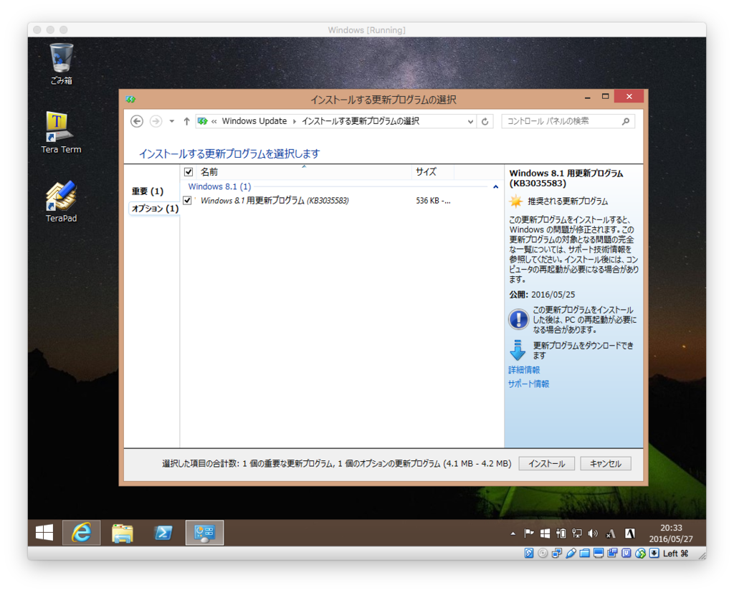Open recent locations dropdown arrow
Screen dimensions: 734x593
(x=172, y=121)
